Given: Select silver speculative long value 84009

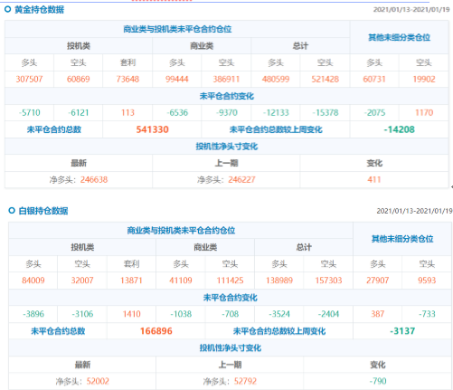Looking at the screenshot, I should (x=33, y=281).
